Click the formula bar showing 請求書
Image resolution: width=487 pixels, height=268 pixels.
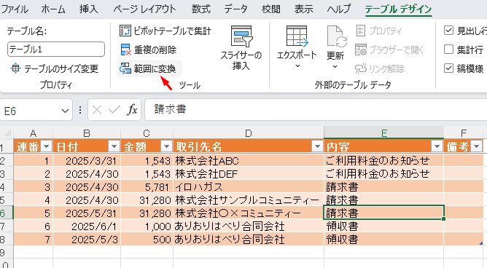[316, 109]
